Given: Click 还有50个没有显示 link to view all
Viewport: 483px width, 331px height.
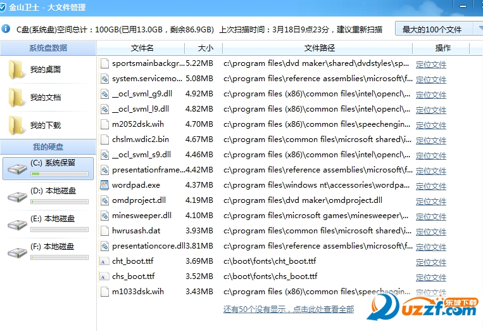Looking at the screenshot, I should point(289,309).
